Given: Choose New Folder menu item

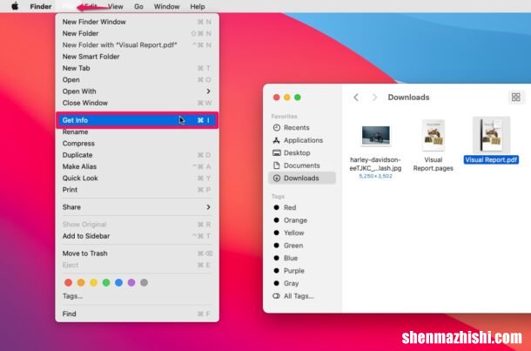Looking at the screenshot, I should [137, 34].
